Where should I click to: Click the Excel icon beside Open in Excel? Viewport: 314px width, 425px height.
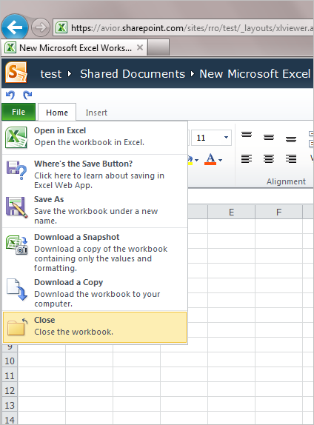click(x=16, y=138)
